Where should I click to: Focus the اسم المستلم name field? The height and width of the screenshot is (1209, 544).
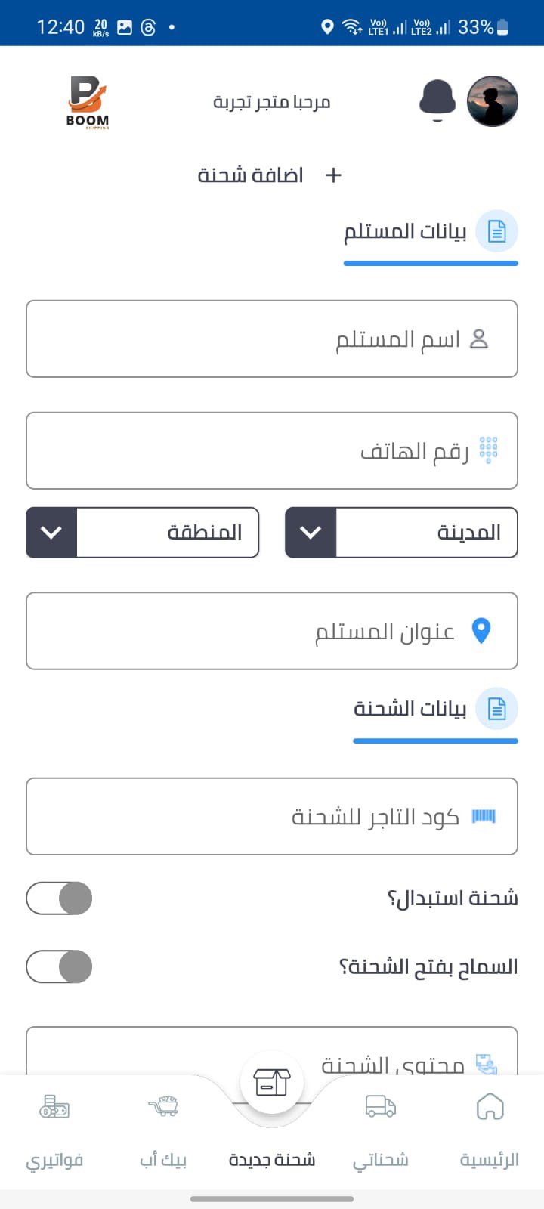(272, 339)
